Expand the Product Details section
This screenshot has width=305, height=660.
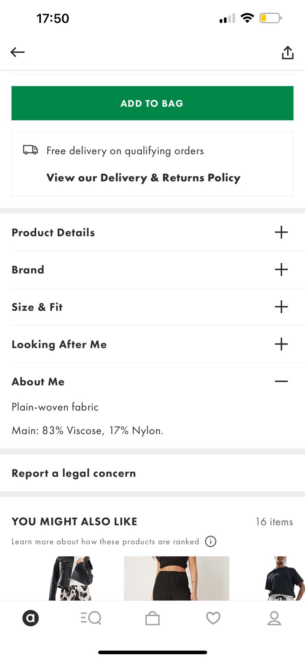pyautogui.click(x=152, y=232)
